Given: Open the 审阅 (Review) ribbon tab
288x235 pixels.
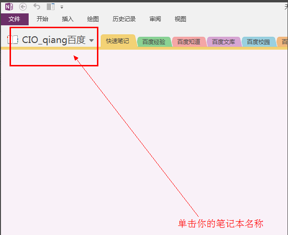Looking at the screenshot, I should [155, 19].
